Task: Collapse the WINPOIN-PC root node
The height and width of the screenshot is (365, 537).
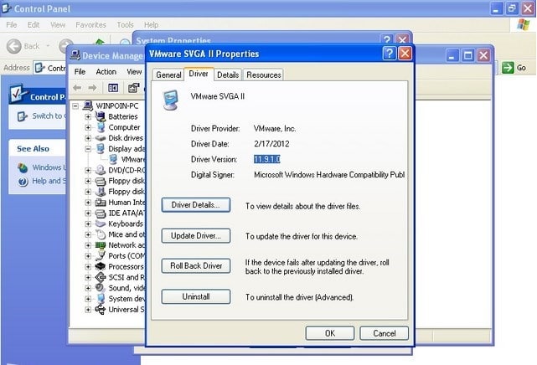Action: point(75,106)
